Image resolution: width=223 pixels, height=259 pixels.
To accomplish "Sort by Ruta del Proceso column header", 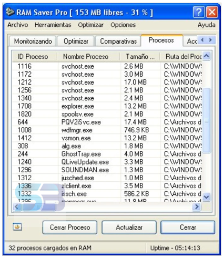I will (x=181, y=57).
